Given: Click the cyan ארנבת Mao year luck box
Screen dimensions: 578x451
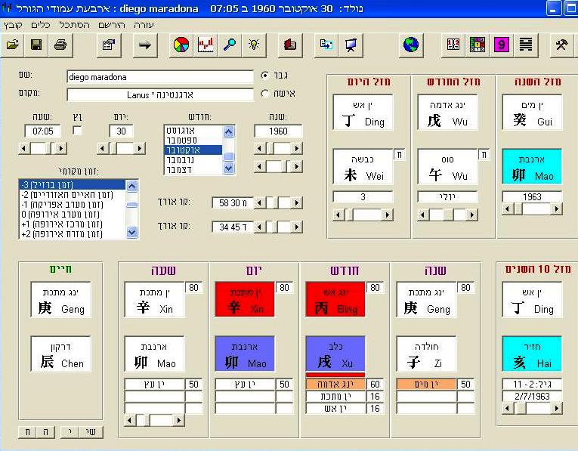Looking at the screenshot, I should point(532,166).
